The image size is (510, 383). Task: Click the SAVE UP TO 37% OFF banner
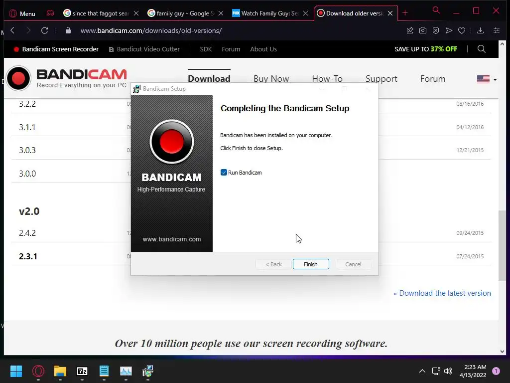click(426, 49)
